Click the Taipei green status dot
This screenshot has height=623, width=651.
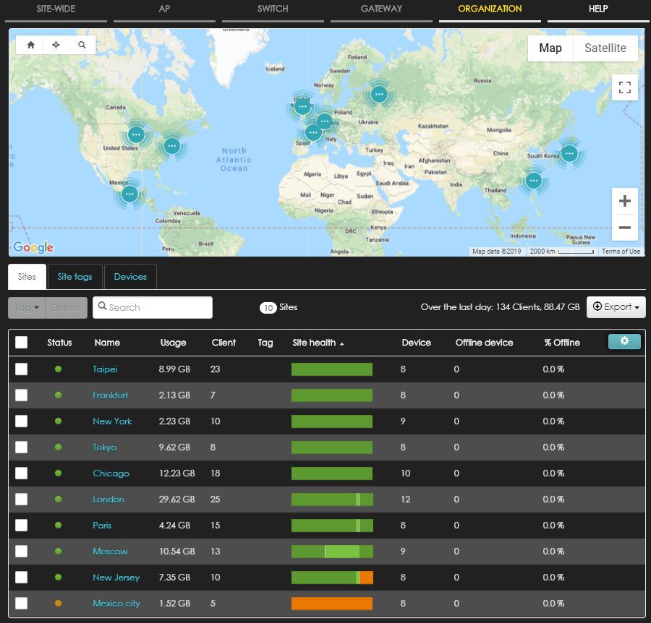(x=58, y=369)
